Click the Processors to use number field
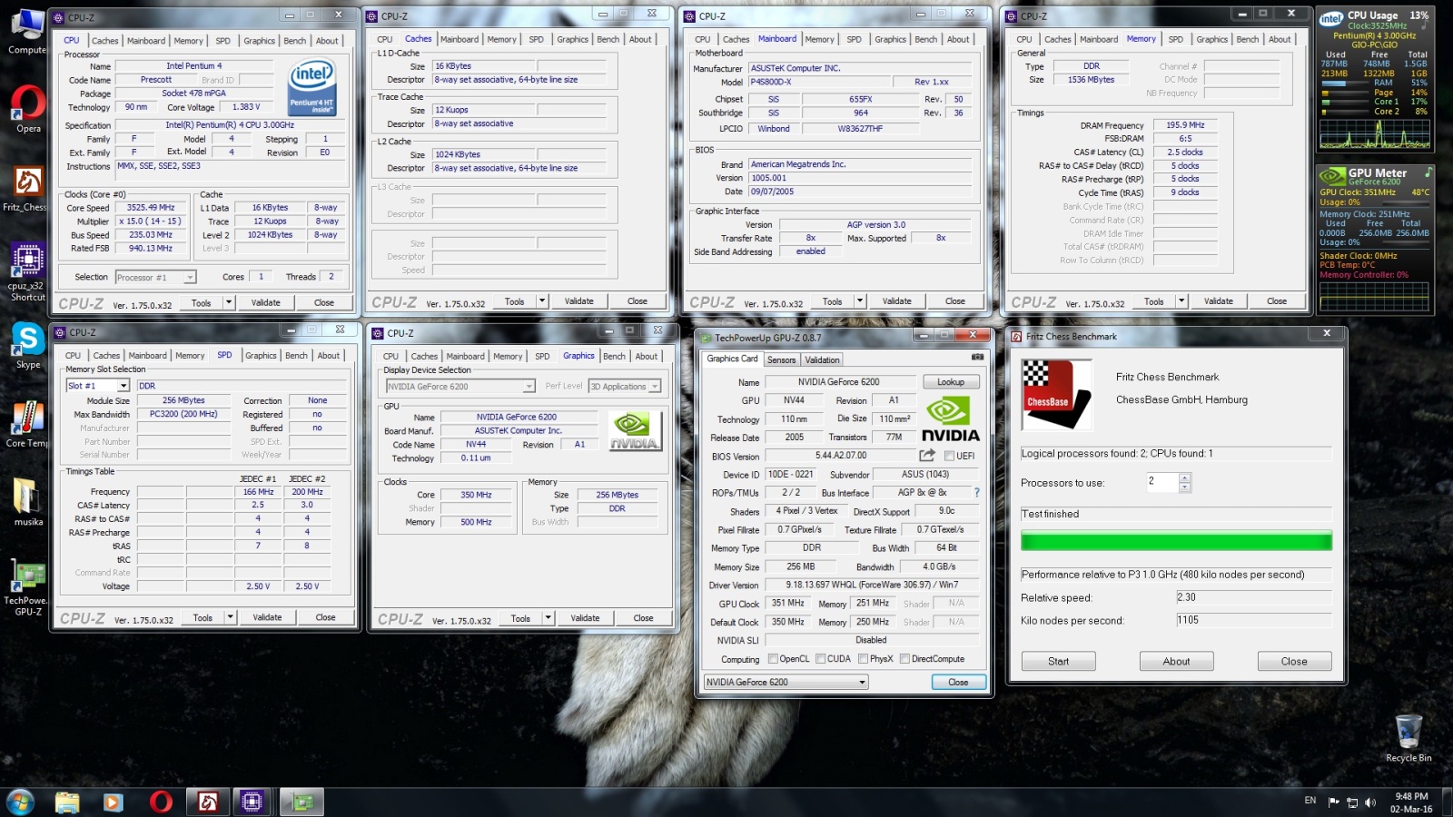Image resolution: width=1453 pixels, height=817 pixels. pos(1161,482)
